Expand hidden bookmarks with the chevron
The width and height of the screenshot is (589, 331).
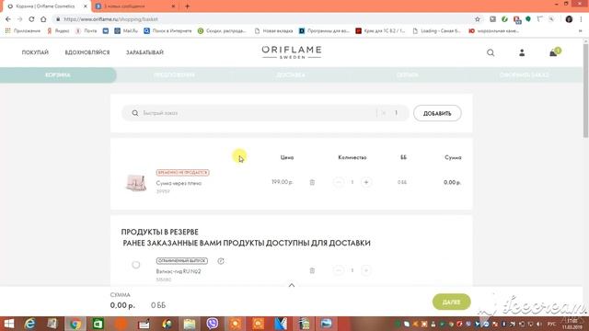pyautogui.click(x=581, y=31)
